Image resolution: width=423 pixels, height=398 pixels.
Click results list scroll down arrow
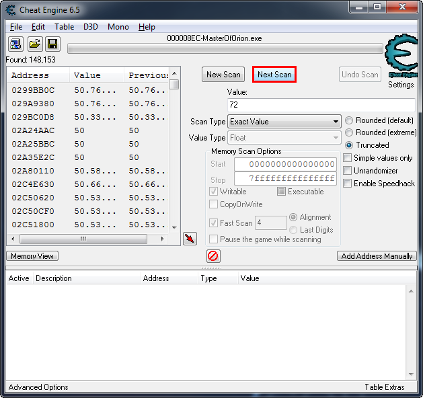(175, 228)
